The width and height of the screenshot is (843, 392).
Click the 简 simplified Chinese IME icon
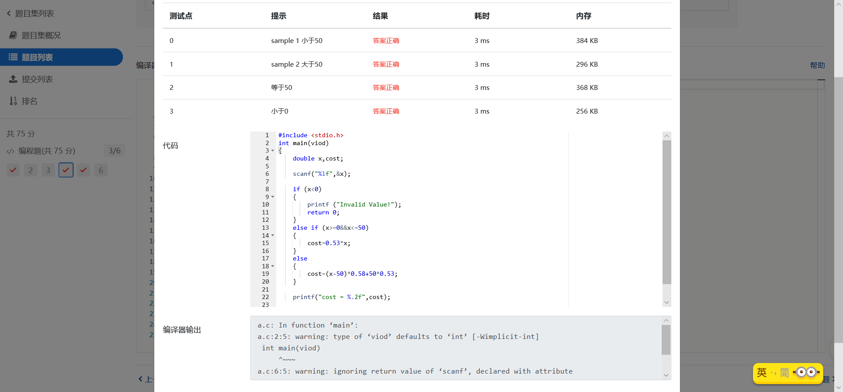[x=784, y=372]
